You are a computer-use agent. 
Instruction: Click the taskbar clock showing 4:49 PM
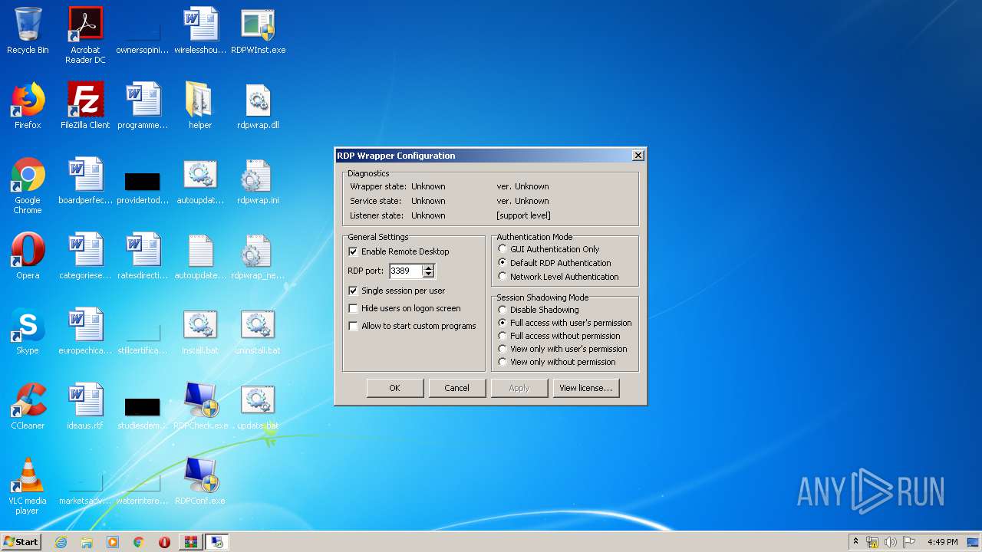pyautogui.click(x=942, y=542)
